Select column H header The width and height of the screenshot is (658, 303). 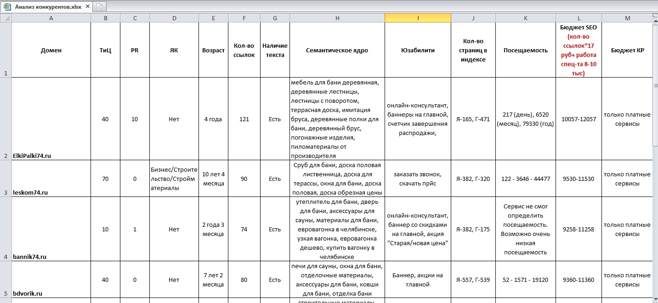[x=337, y=18]
